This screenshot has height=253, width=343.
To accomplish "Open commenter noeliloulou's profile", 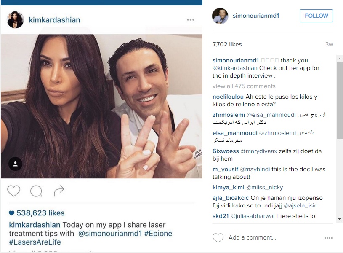I will pos(228,97).
